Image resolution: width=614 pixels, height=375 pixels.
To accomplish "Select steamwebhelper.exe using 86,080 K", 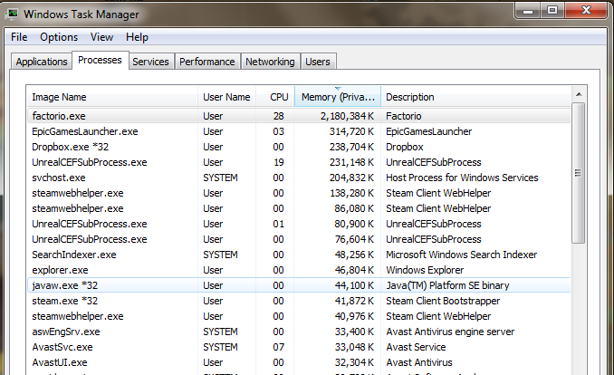I will [x=299, y=208].
